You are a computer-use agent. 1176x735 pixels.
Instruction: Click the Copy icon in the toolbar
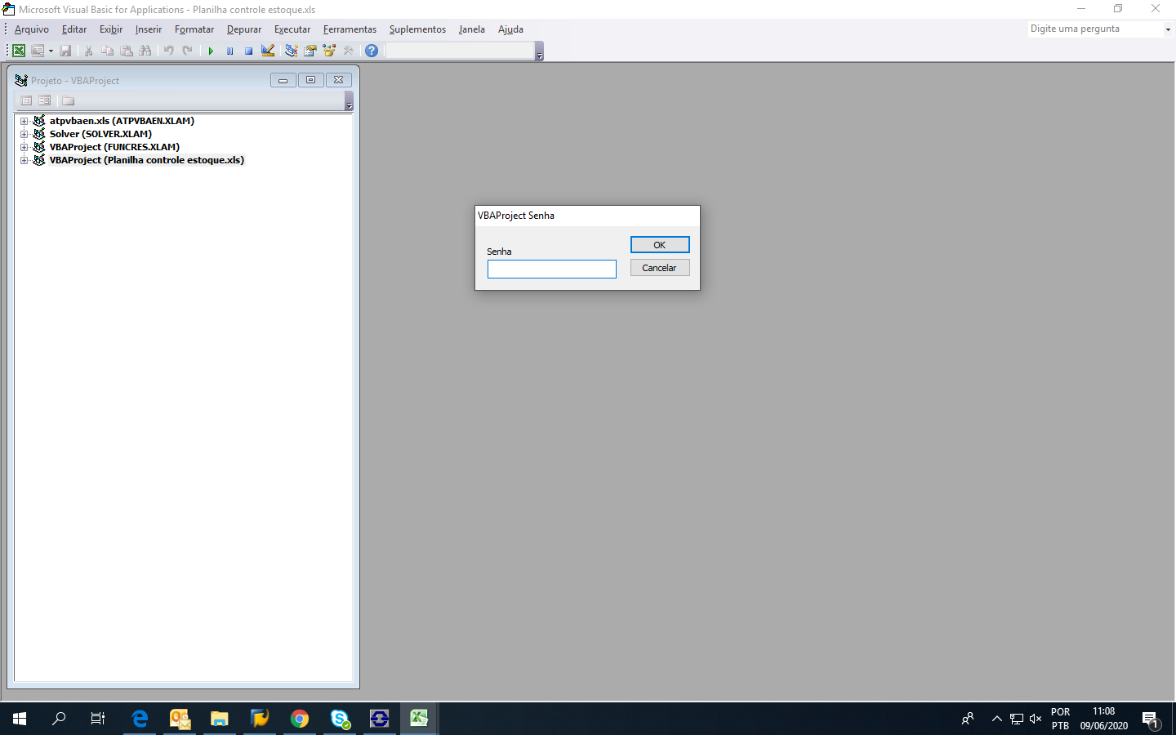click(107, 51)
